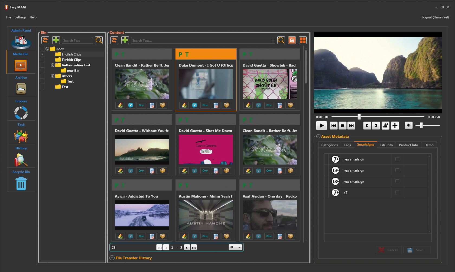This screenshot has height=272, width=455.
Task: Refresh the Bin tree
Action: [x=45, y=40]
